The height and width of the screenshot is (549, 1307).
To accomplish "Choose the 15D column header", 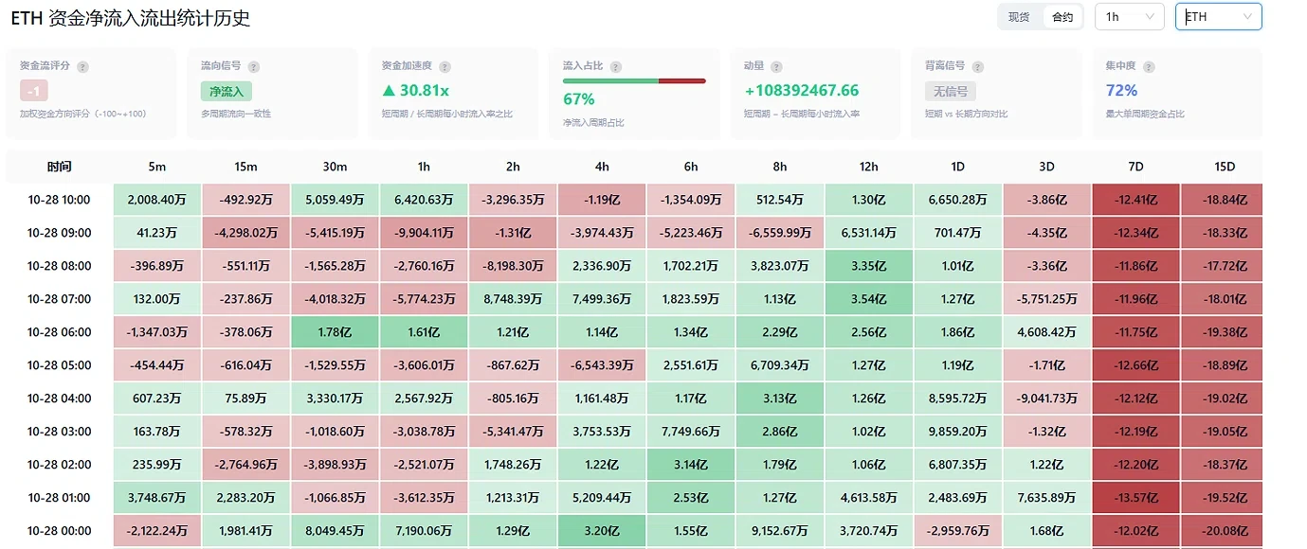I will click(x=1225, y=167).
